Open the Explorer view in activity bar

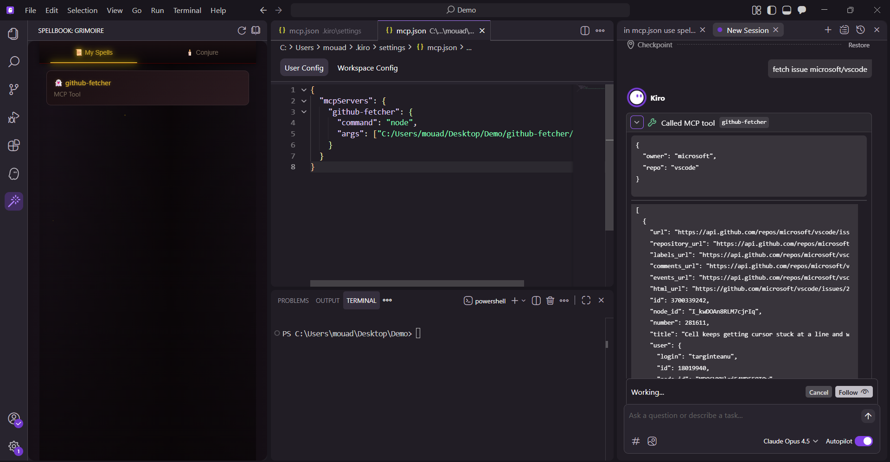pyautogui.click(x=13, y=34)
